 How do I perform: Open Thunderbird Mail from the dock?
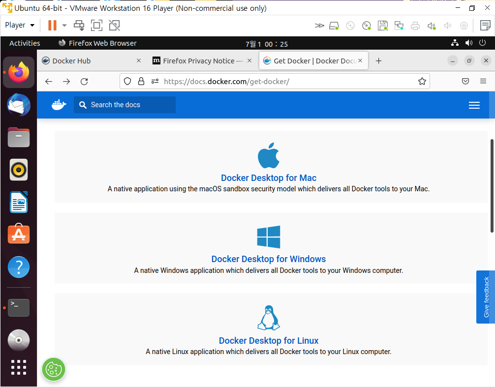(x=19, y=105)
